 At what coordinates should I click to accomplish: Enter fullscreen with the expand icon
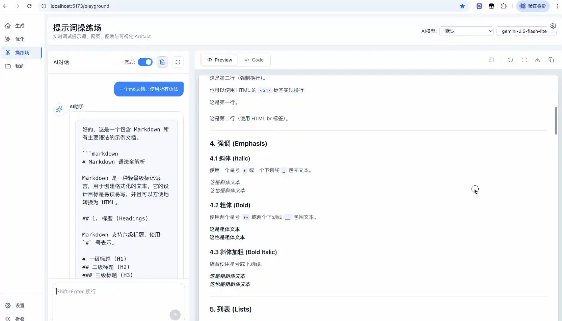tap(524, 60)
